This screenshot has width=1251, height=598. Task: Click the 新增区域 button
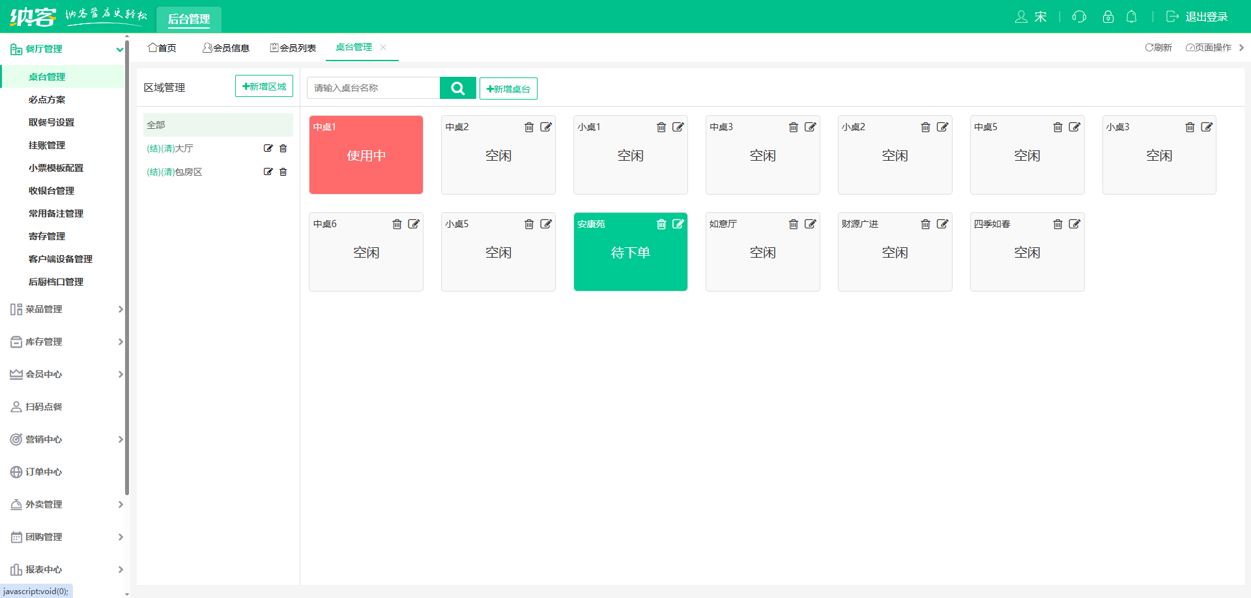point(264,87)
